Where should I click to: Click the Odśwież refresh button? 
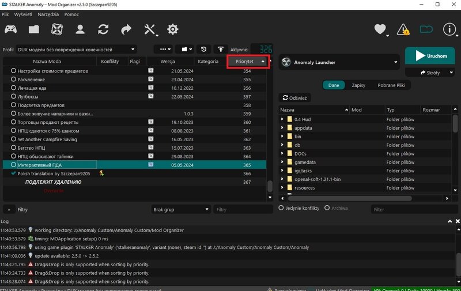tap(294, 98)
